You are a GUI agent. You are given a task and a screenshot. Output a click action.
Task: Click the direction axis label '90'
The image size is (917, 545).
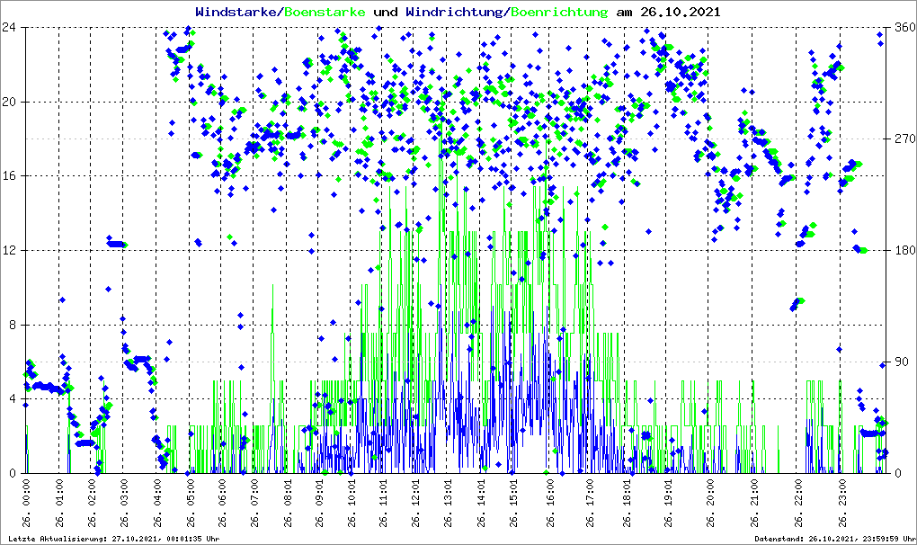[x=901, y=362]
